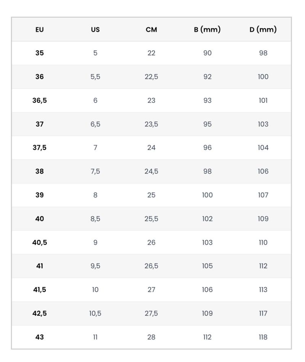Click the 26,5 CM value
This screenshot has width=305, height=362.
pyautogui.click(x=151, y=266)
